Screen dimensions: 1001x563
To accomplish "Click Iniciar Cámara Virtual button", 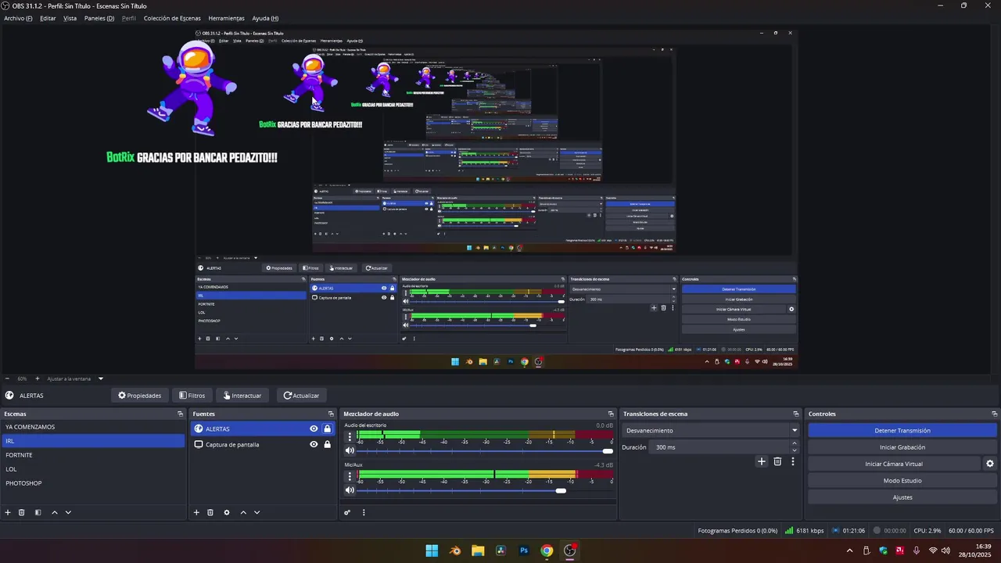I will pyautogui.click(x=894, y=464).
